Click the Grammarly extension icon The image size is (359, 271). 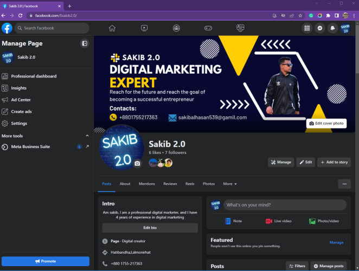tap(311, 16)
